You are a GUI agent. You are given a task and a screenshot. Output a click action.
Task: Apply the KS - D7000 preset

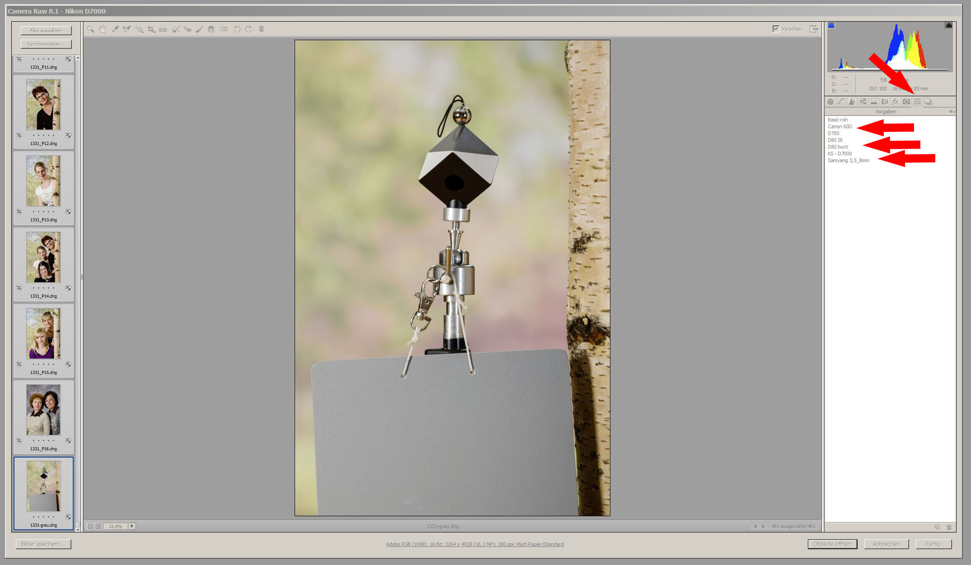840,154
